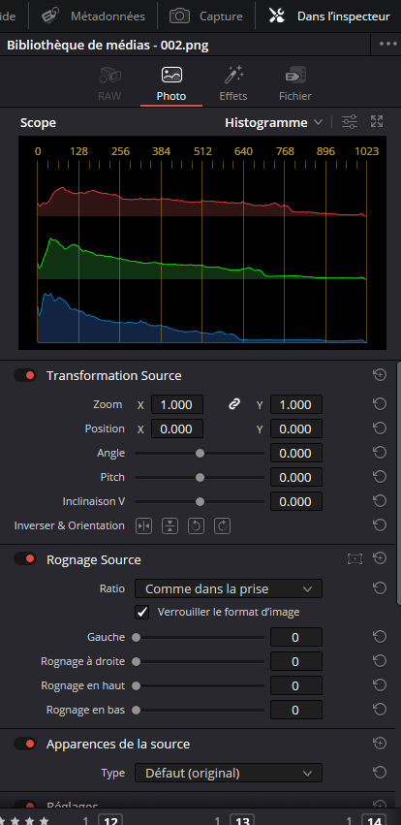Flip the image horizontally
Viewport: 401px width, 825px height.
coord(143,525)
